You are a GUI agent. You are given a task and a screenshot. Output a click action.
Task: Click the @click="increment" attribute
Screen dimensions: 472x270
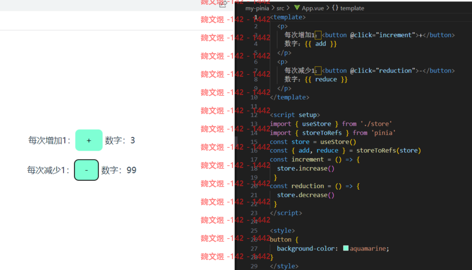point(383,35)
